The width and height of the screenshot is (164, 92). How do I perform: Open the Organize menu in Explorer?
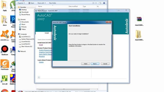tap(21, 3)
